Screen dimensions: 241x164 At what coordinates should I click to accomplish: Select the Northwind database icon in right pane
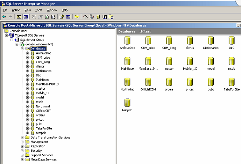127,82
